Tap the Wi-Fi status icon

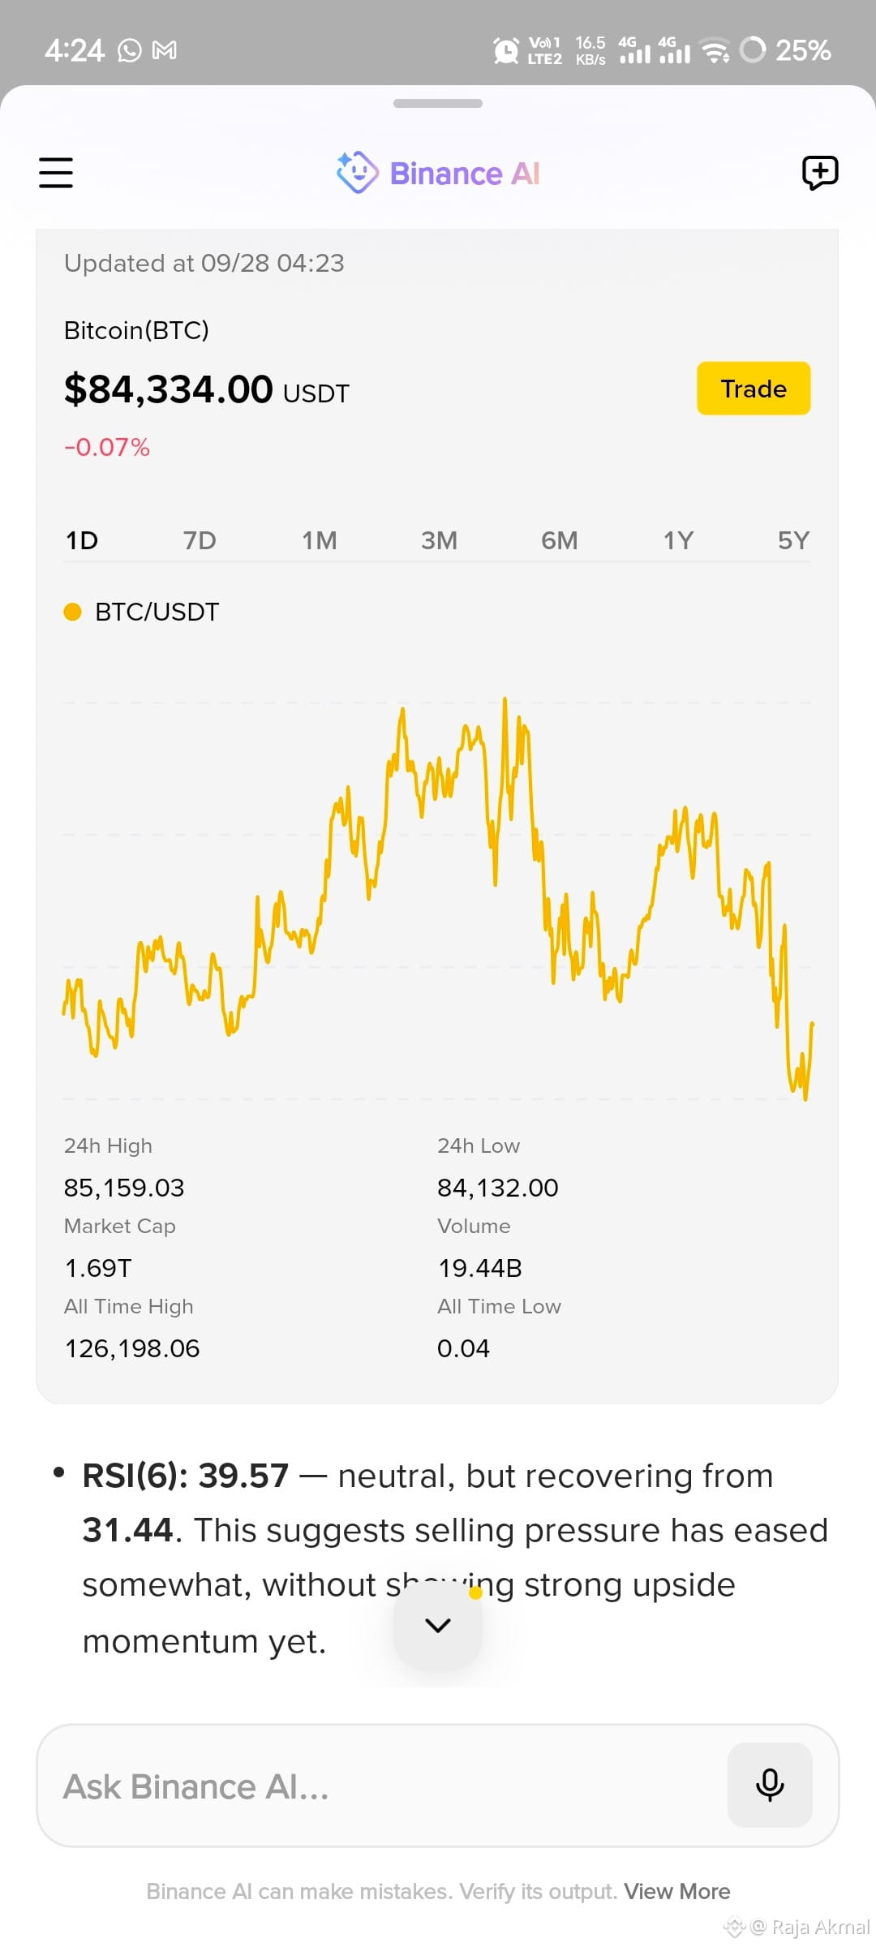pos(715,50)
